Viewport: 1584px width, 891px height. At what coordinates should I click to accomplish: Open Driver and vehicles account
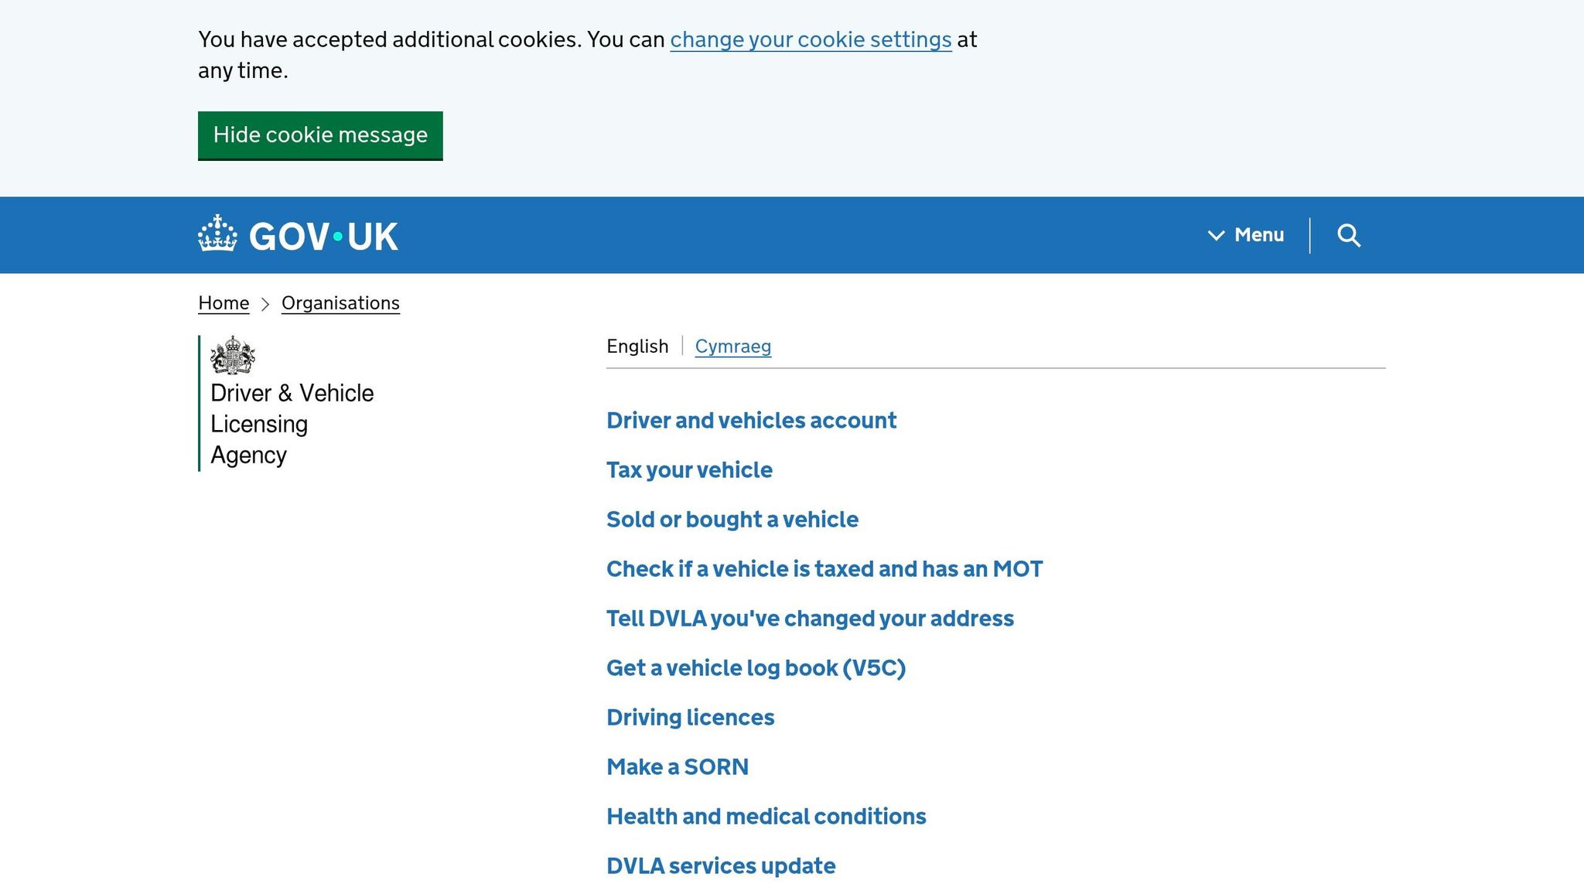coord(751,420)
